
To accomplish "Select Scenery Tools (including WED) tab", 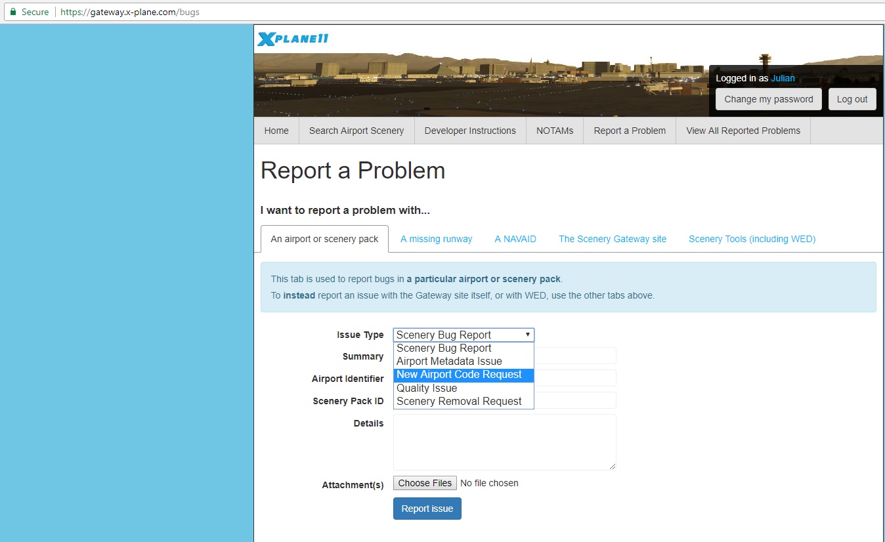I will (x=752, y=239).
